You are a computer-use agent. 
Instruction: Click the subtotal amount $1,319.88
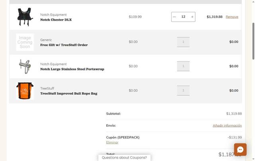pyautogui.click(x=234, y=114)
